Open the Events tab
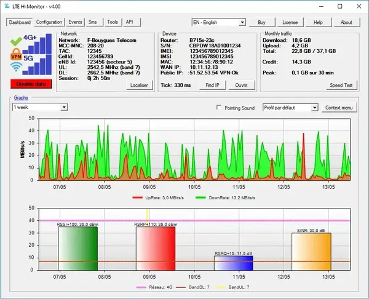 click(x=76, y=22)
